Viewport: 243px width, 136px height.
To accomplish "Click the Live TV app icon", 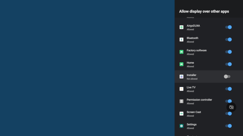I will click(x=181, y=89).
